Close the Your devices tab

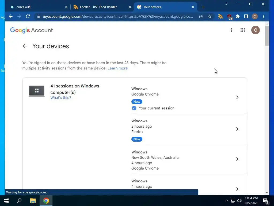coord(193,7)
